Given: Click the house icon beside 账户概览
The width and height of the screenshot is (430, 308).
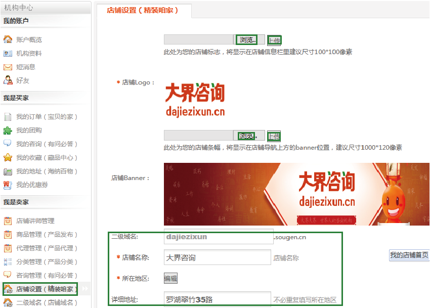Looking at the screenshot, I should [x=8, y=39].
